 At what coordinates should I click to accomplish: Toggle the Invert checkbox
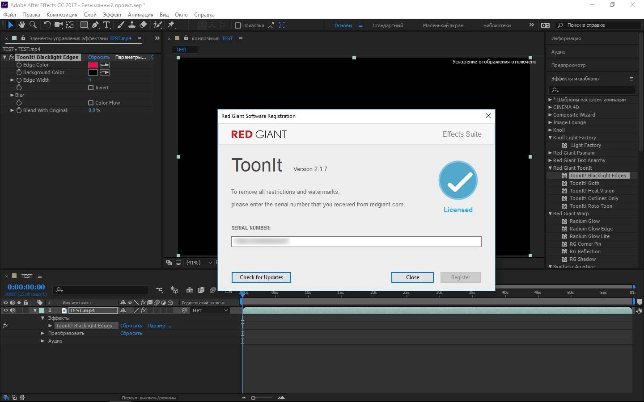pyautogui.click(x=91, y=88)
